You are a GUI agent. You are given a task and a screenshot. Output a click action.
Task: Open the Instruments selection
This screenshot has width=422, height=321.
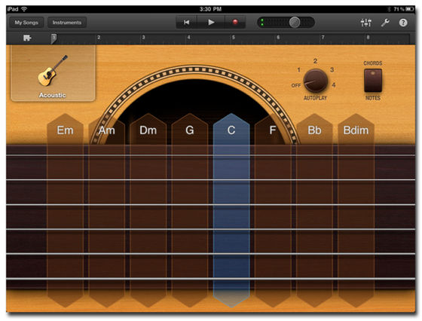click(x=67, y=23)
